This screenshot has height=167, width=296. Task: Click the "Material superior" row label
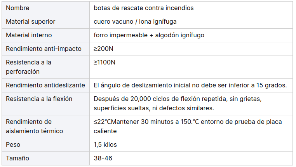point(30,21)
